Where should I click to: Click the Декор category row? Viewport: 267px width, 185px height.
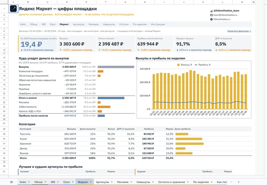(x=135, y=148)
